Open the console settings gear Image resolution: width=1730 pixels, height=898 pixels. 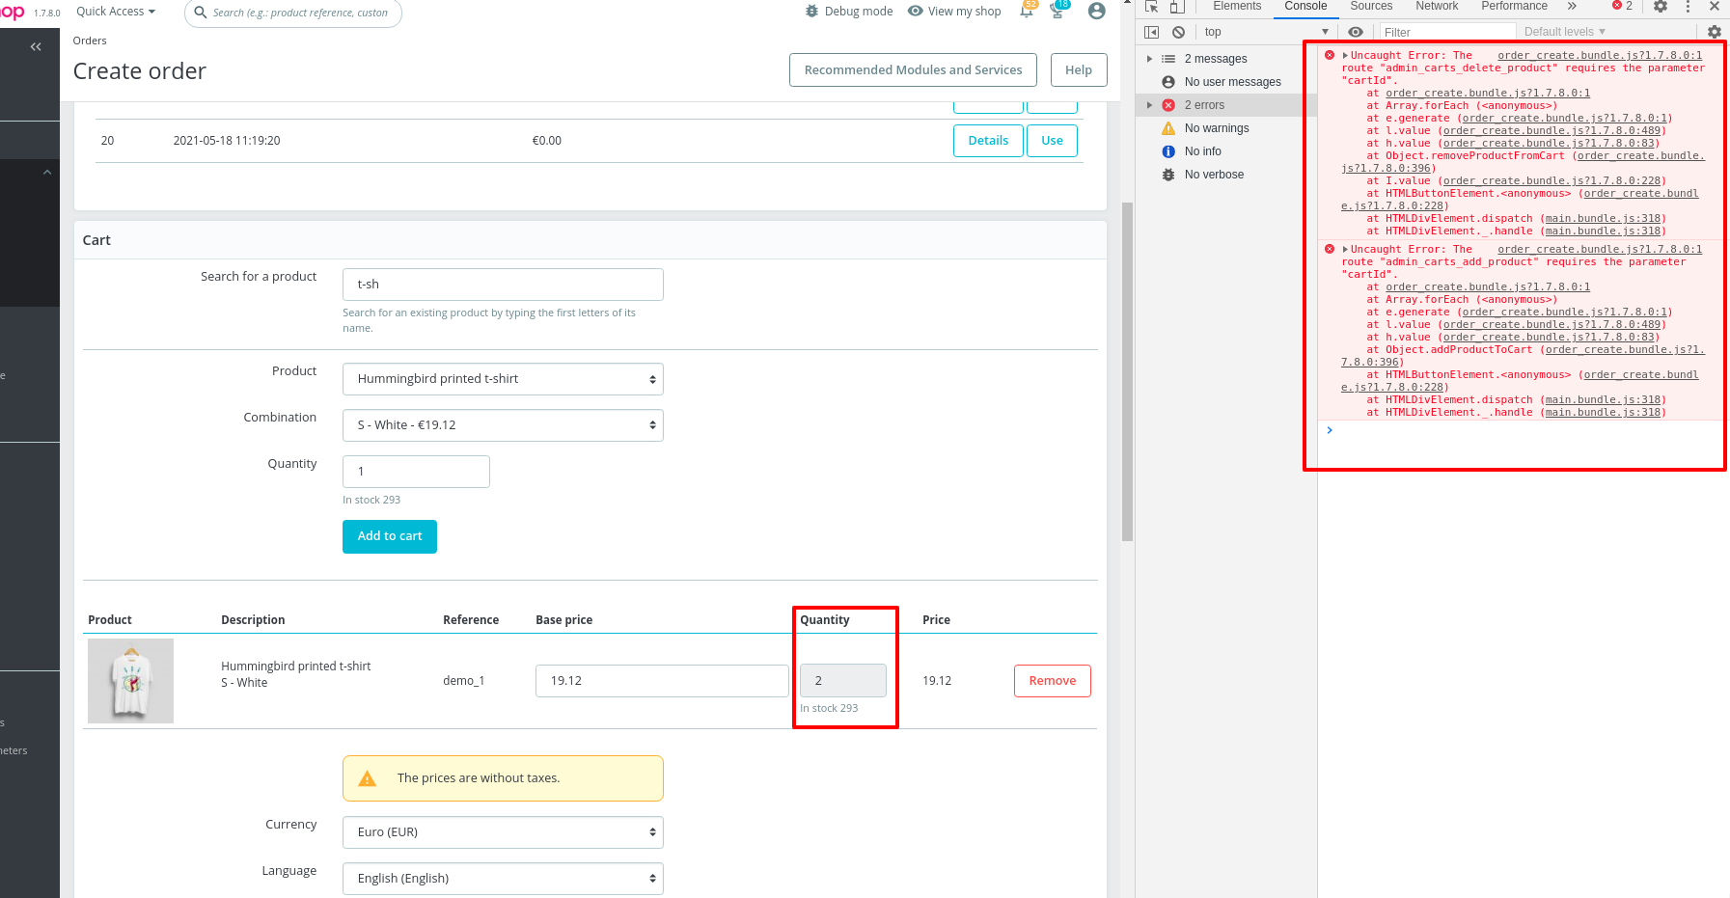1715,32
